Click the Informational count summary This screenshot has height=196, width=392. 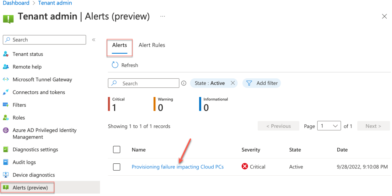pyautogui.click(x=214, y=104)
